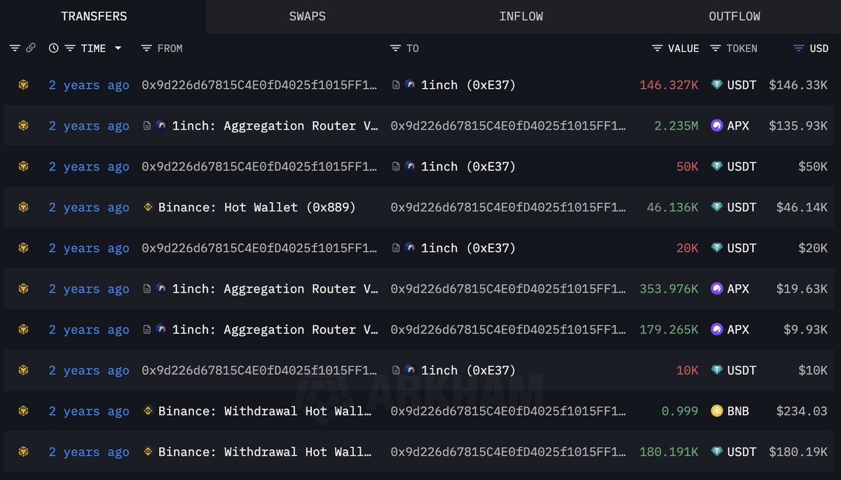This screenshot has width=841, height=480.
Task: Click the clock icon beside TIME
Action: (53, 48)
